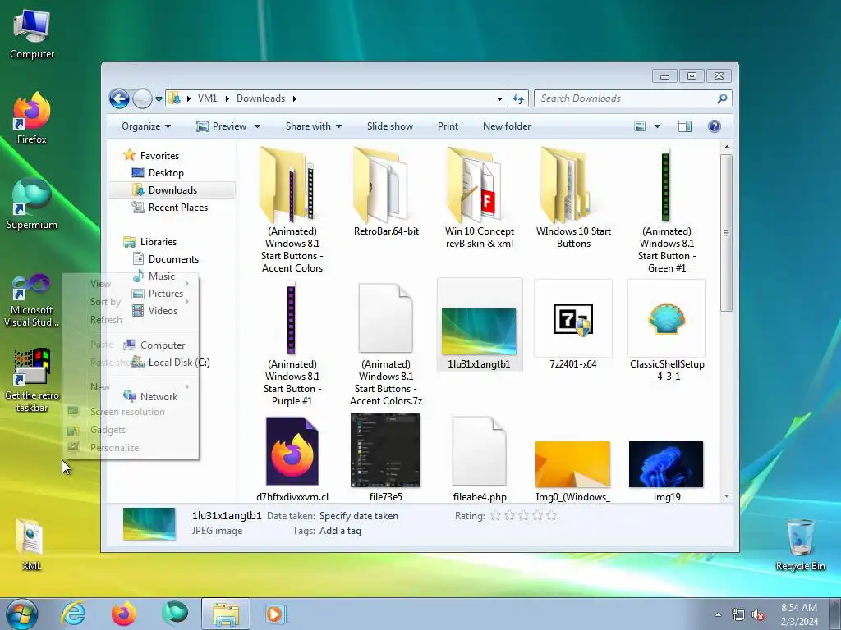Open Supermium from the taskbar
This screenshot has width=841, height=630.
[x=175, y=614]
